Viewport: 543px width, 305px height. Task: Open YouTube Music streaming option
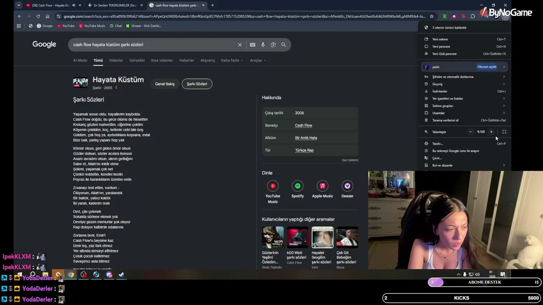pos(273,192)
